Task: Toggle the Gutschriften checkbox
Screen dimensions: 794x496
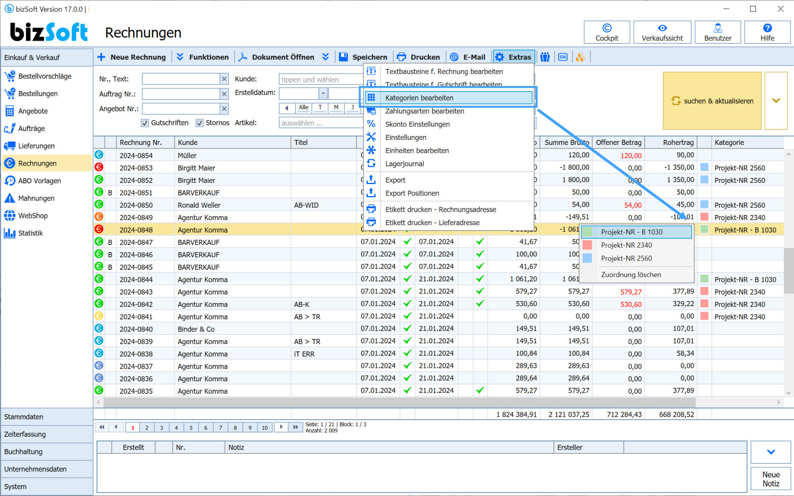Action: point(145,123)
